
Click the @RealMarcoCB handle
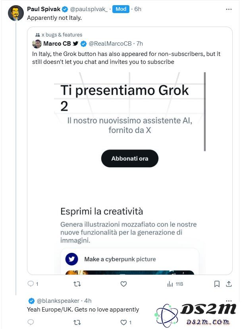point(110,44)
